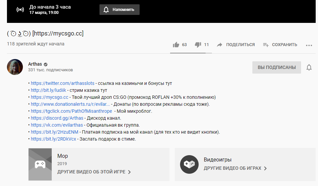Open the donationalerts.ru donation link
Image resolution: width=318 pixels, height=186 pixels.
tap(70, 104)
